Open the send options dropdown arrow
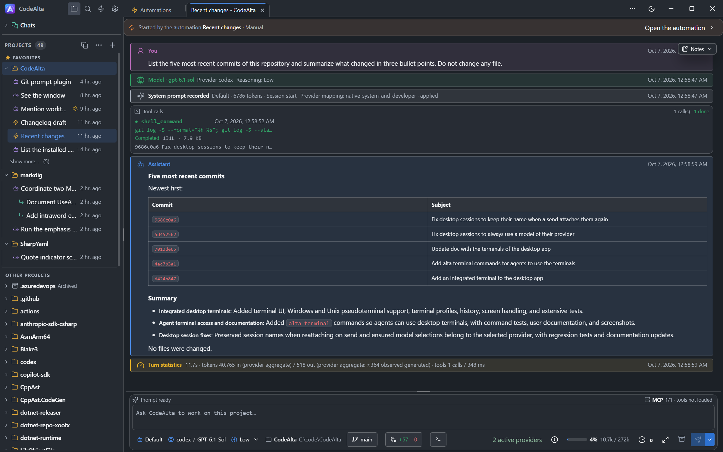Screen dimensions: 723x452 [x=709, y=440]
